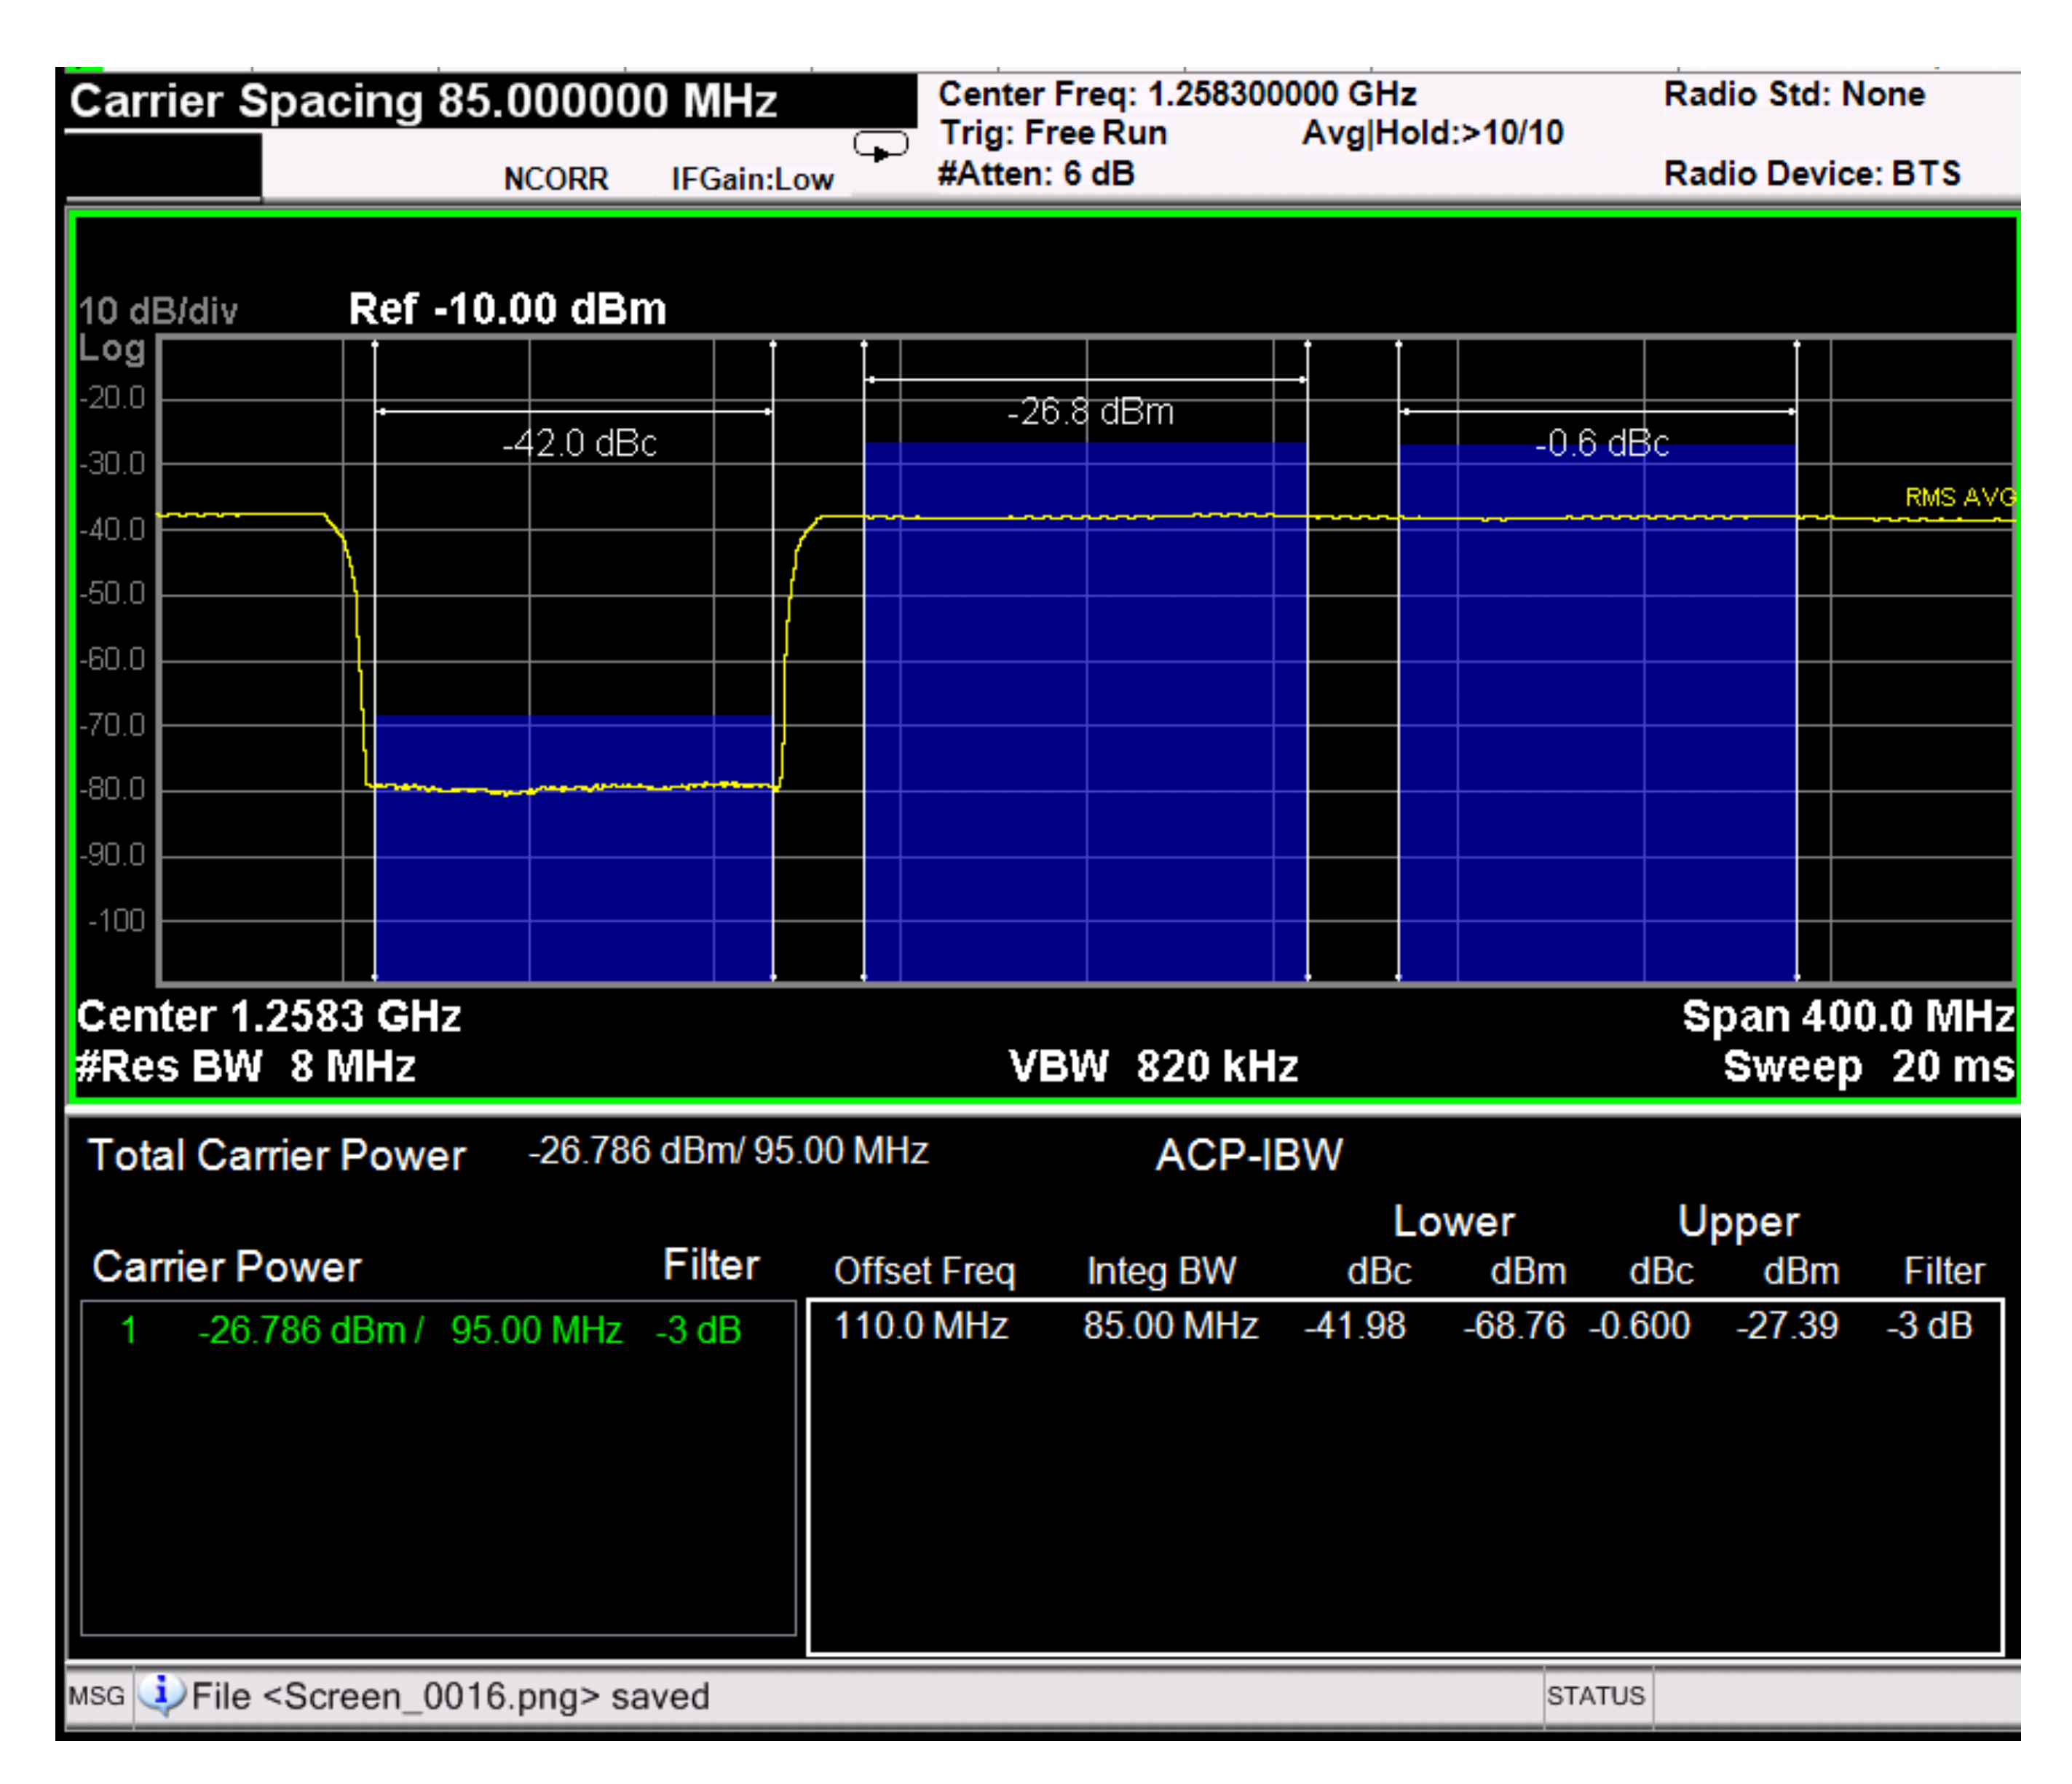Click the IFGain:Low indicator
The width and height of the screenshot is (2072, 1784).
[x=752, y=179]
